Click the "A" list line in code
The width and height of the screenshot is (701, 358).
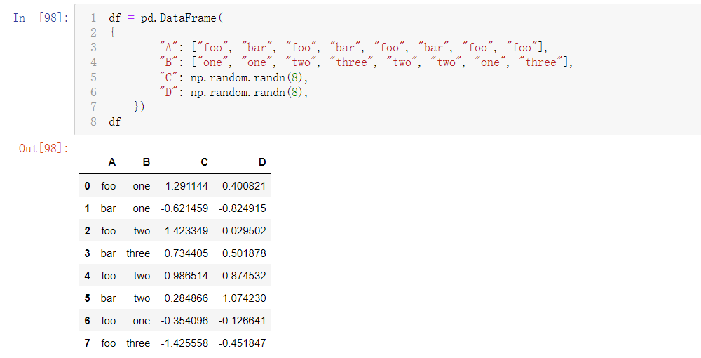pyautogui.click(x=353, y=48)
